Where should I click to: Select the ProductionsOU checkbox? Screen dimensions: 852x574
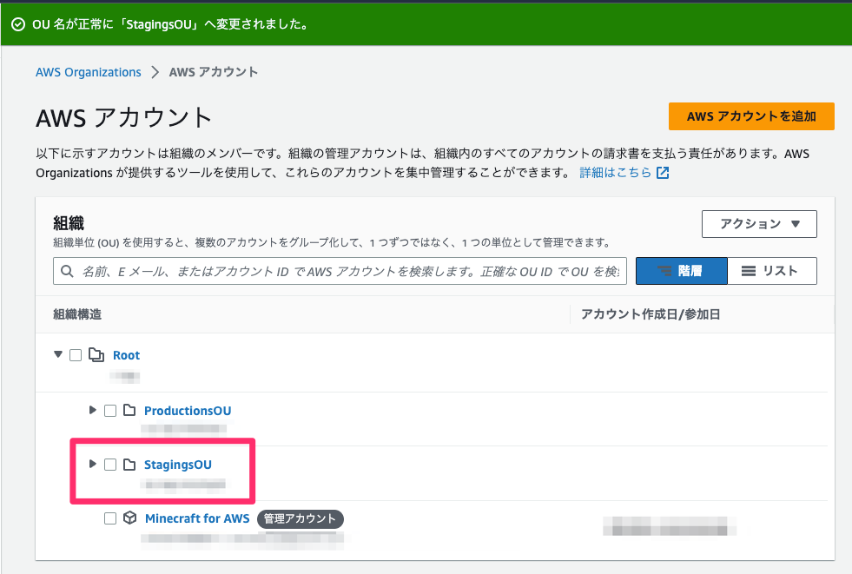coord(110,411)
